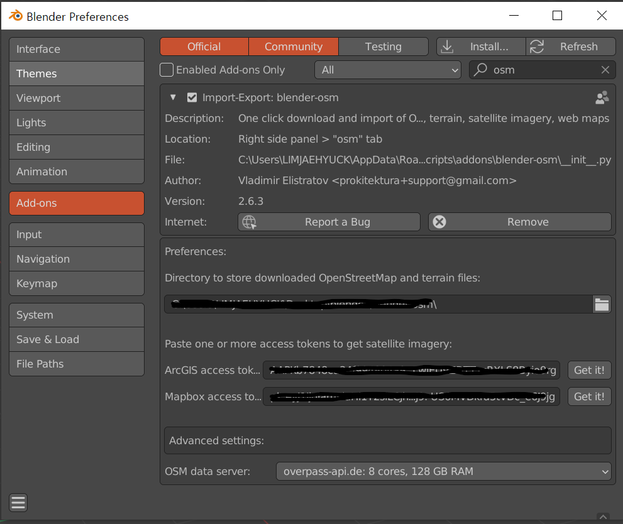623x524 pixels.
Task: Enable the Enabled Add-ons Only checkbox
Action: point(167,70)
